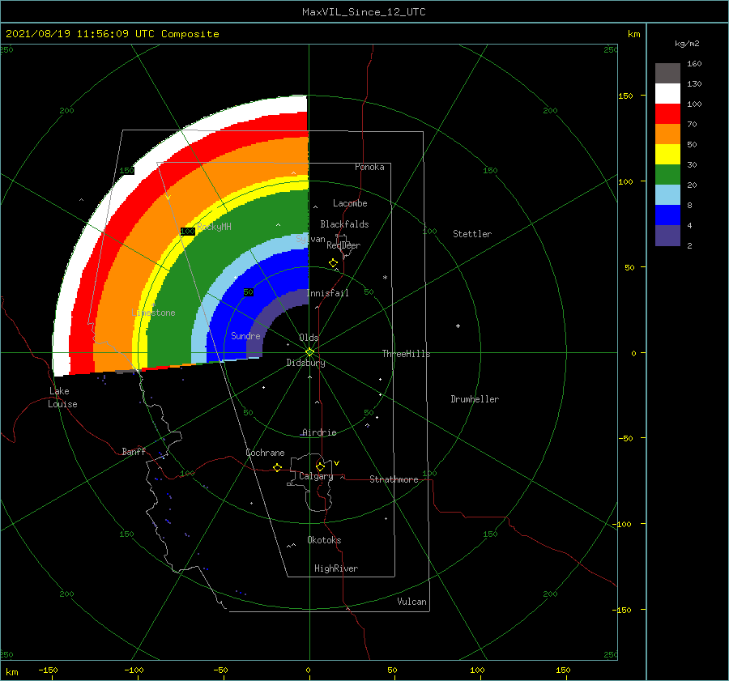
Task: Select the Airdrie city label
Action: click(x=319, y=432)
